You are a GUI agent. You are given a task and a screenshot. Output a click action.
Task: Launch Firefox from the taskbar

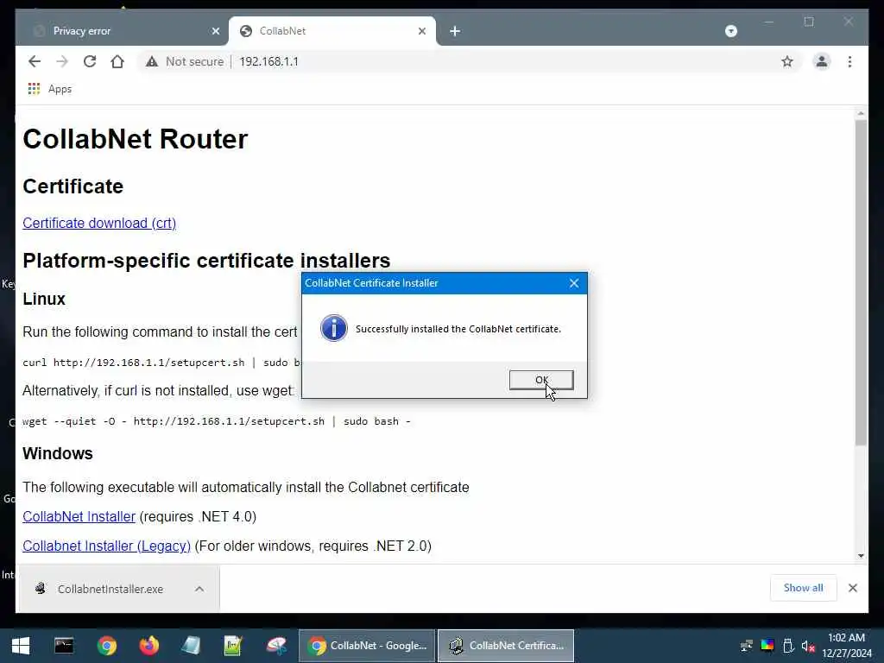click(148, 646)
